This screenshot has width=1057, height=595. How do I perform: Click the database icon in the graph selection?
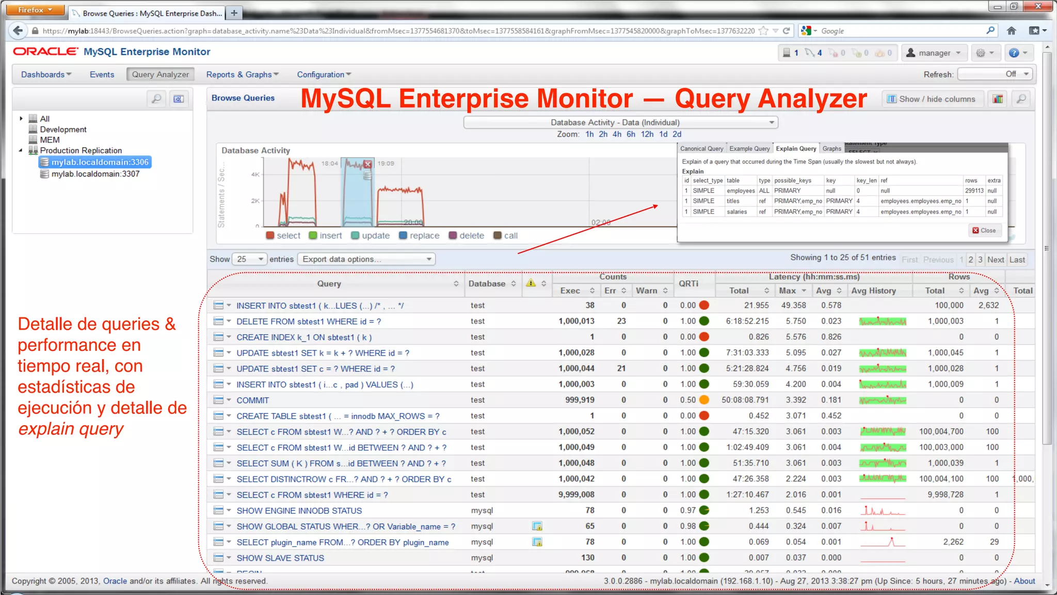coord(367,176)
